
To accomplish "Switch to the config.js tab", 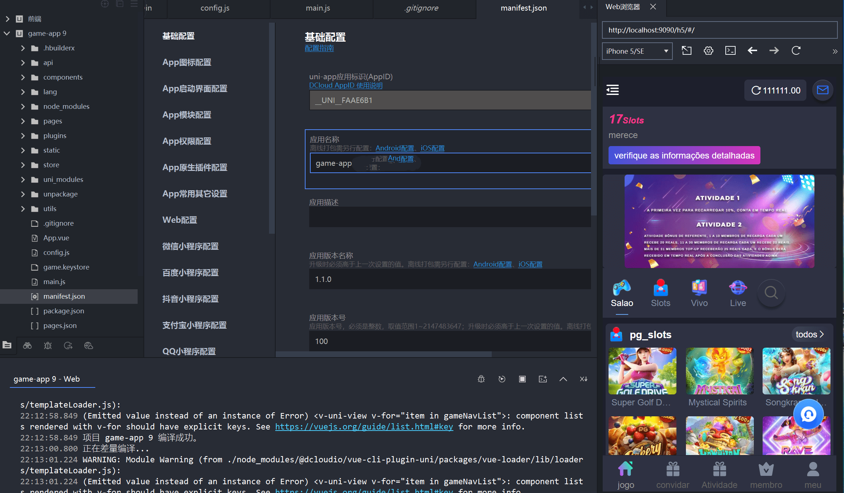I will pos(215,8).
